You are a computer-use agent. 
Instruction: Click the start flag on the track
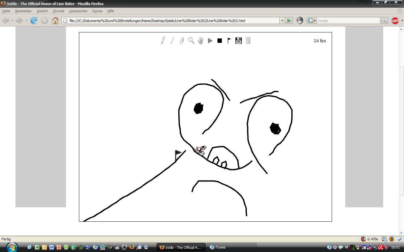[x=178, y=155]
